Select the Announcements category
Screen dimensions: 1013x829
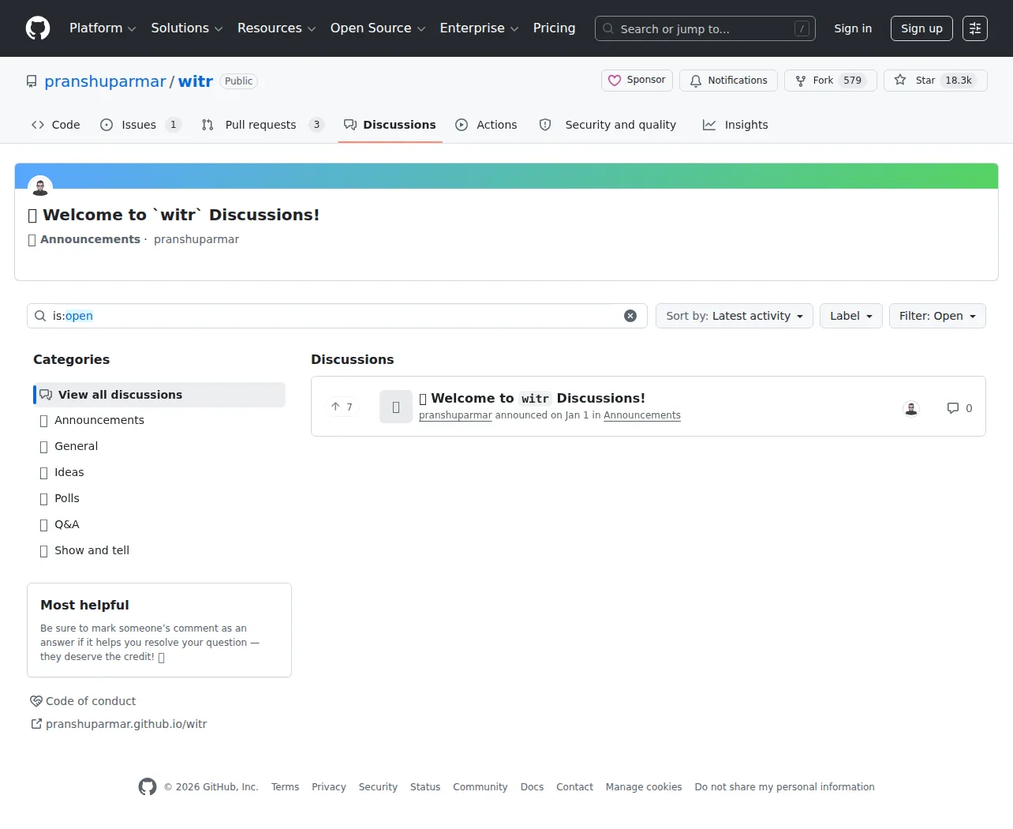click(159, 420)
